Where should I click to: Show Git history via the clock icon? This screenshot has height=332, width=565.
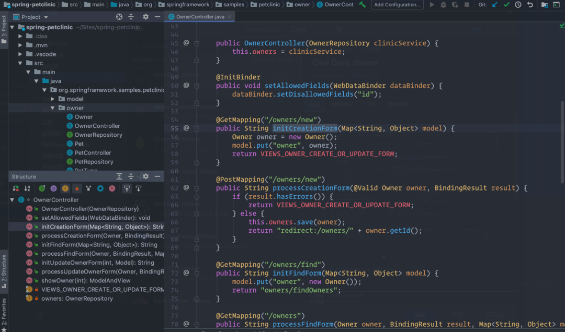click(518, 5)
